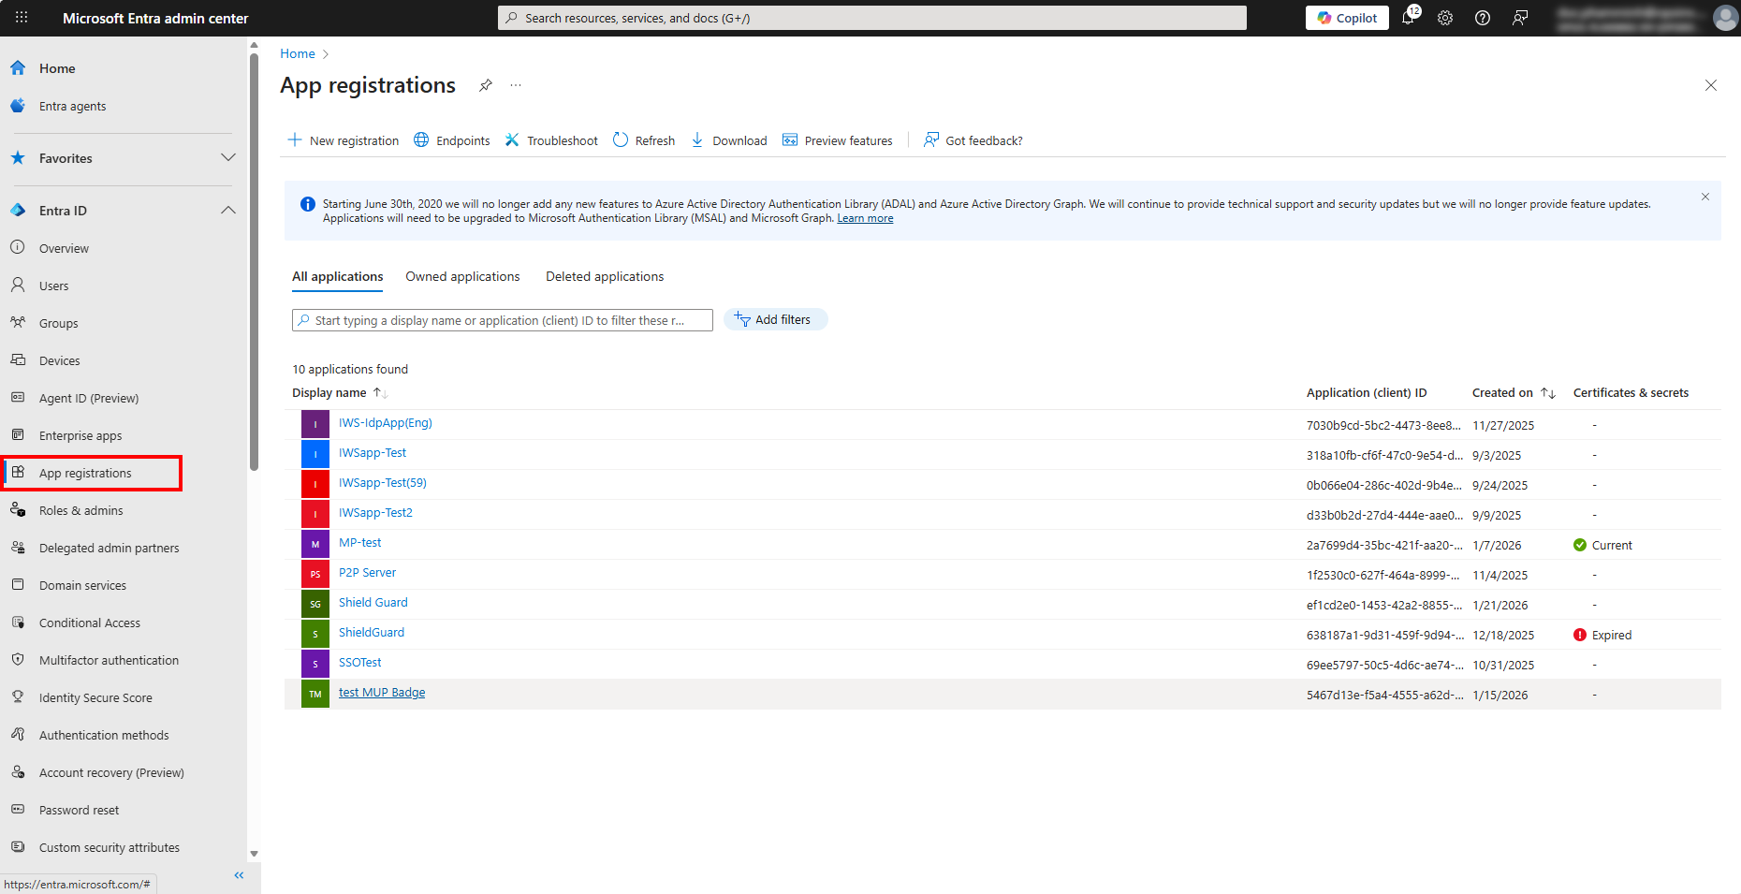Click the feedback icon in top bar
This screenshot has width=1741, height=894.
(1520, 18)
